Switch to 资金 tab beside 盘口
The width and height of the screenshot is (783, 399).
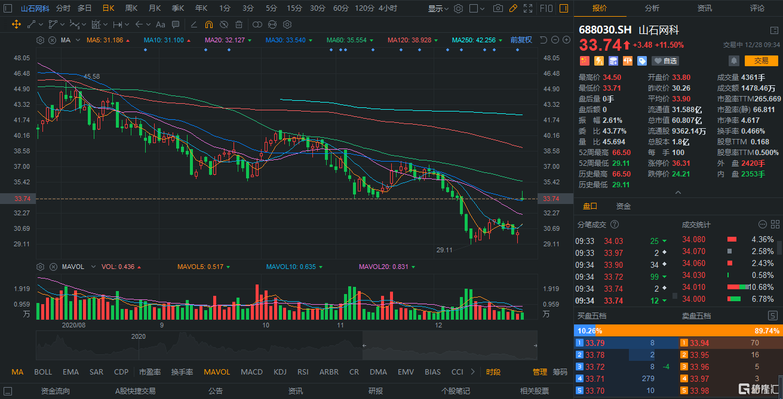pos(624,206)
